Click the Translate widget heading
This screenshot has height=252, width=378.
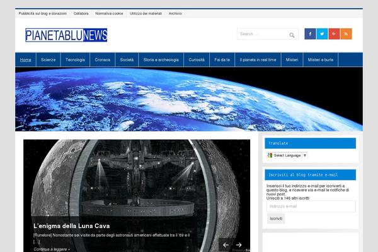(310, 143)
